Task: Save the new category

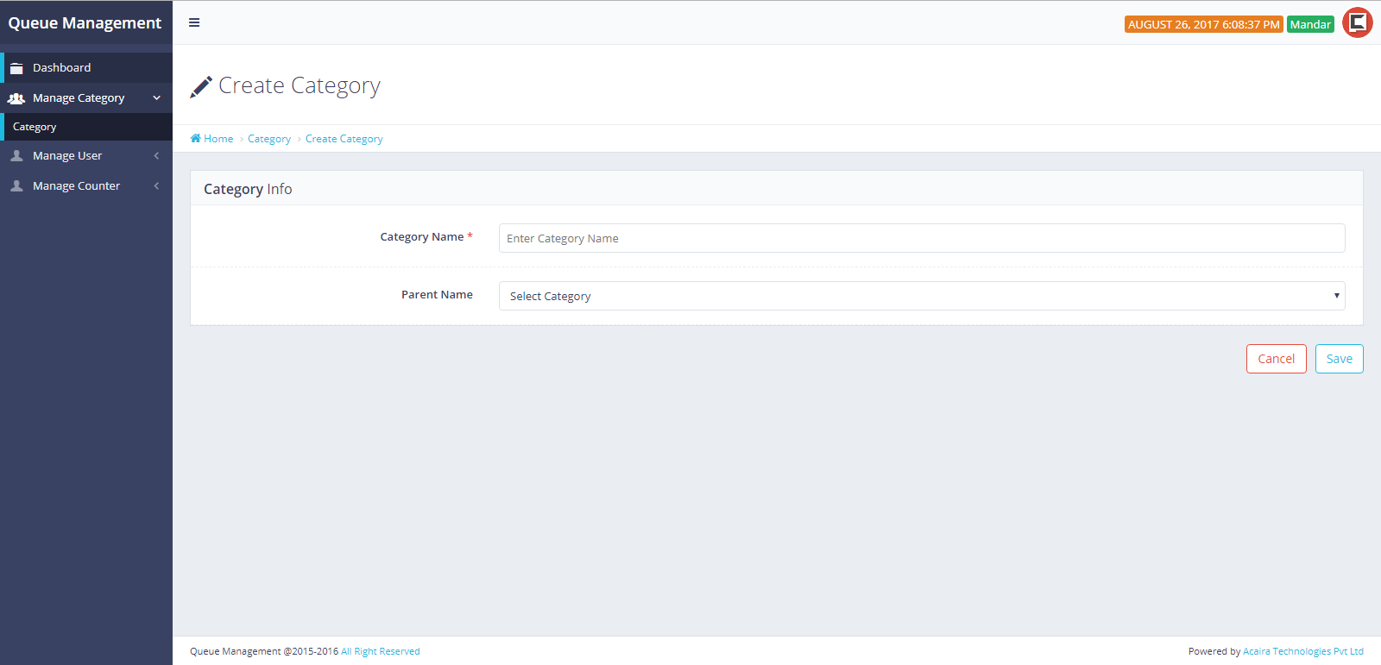Action: click(1339, 359)
